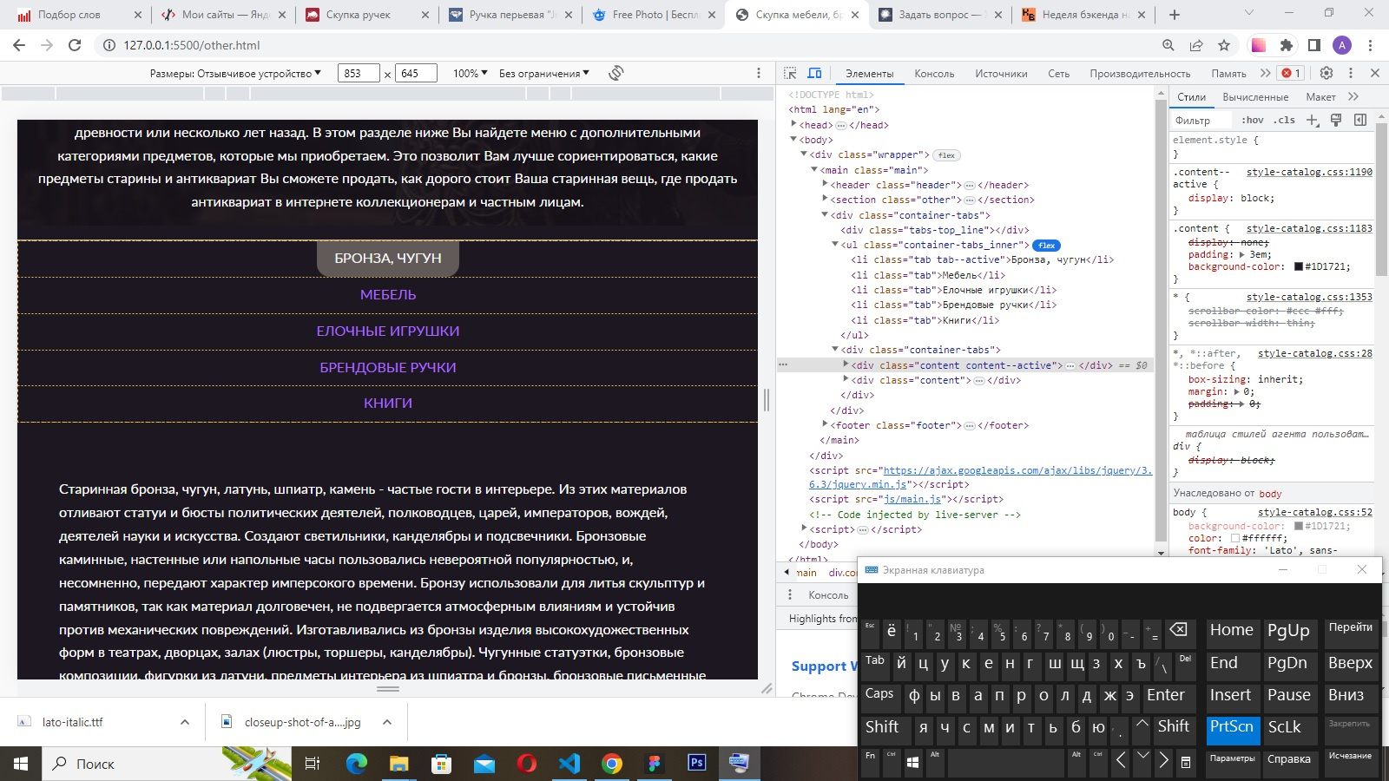Open the style-catalog.css:1190 source link
Image resolution: width=1389 pixels, height=781 pixels.
(1309, 172)
